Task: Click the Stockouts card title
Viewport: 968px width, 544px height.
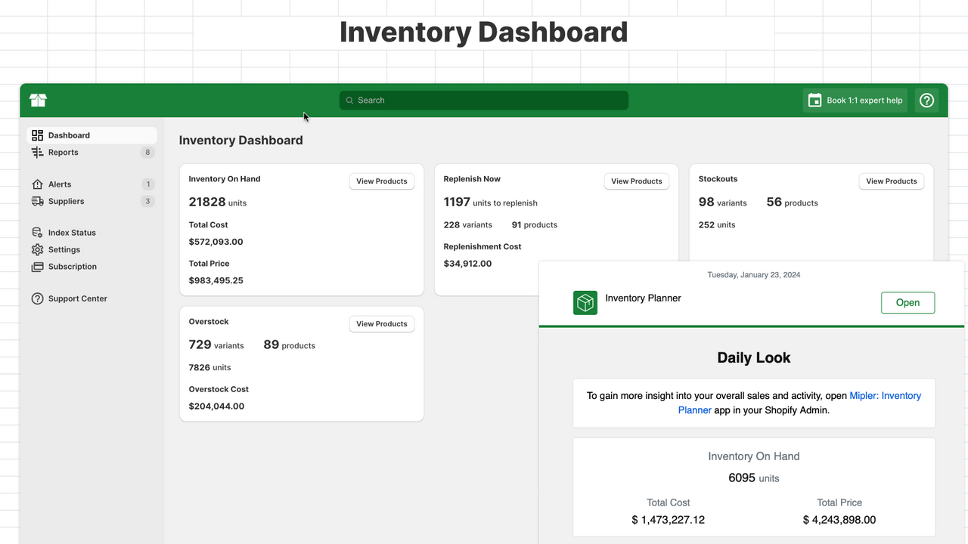Action: 718,179
